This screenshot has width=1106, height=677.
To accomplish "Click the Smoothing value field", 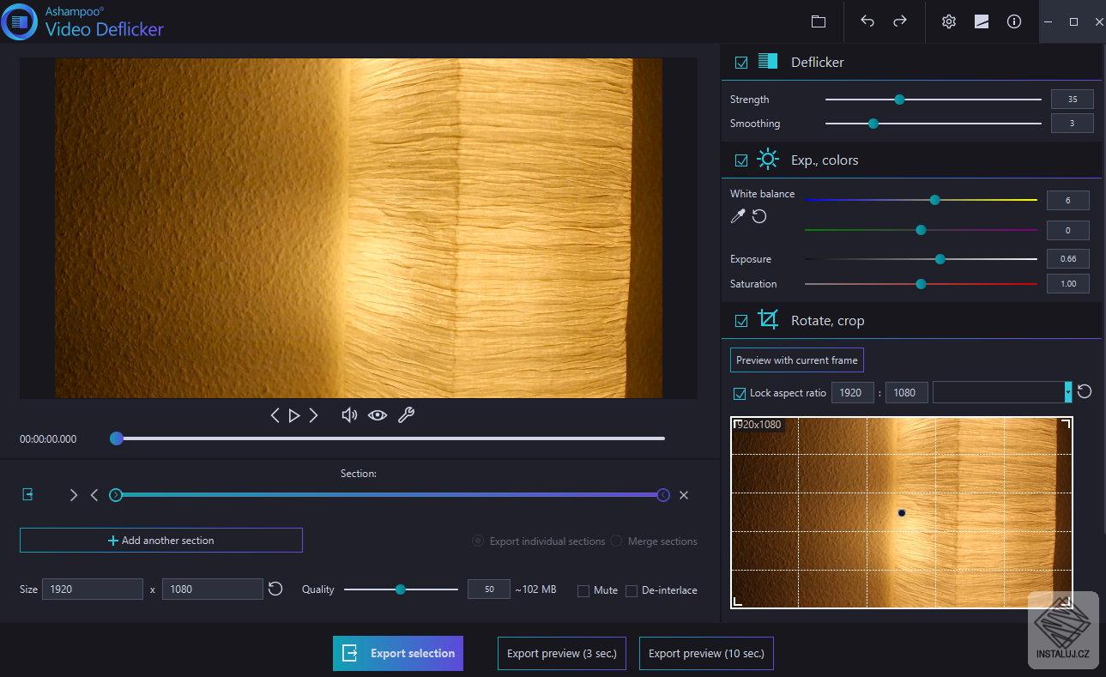I will [1073, 124].
